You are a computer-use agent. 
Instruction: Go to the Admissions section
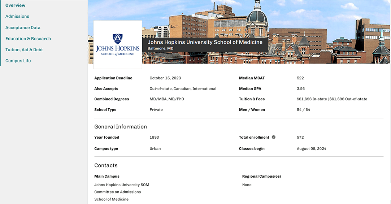(17, 16)
